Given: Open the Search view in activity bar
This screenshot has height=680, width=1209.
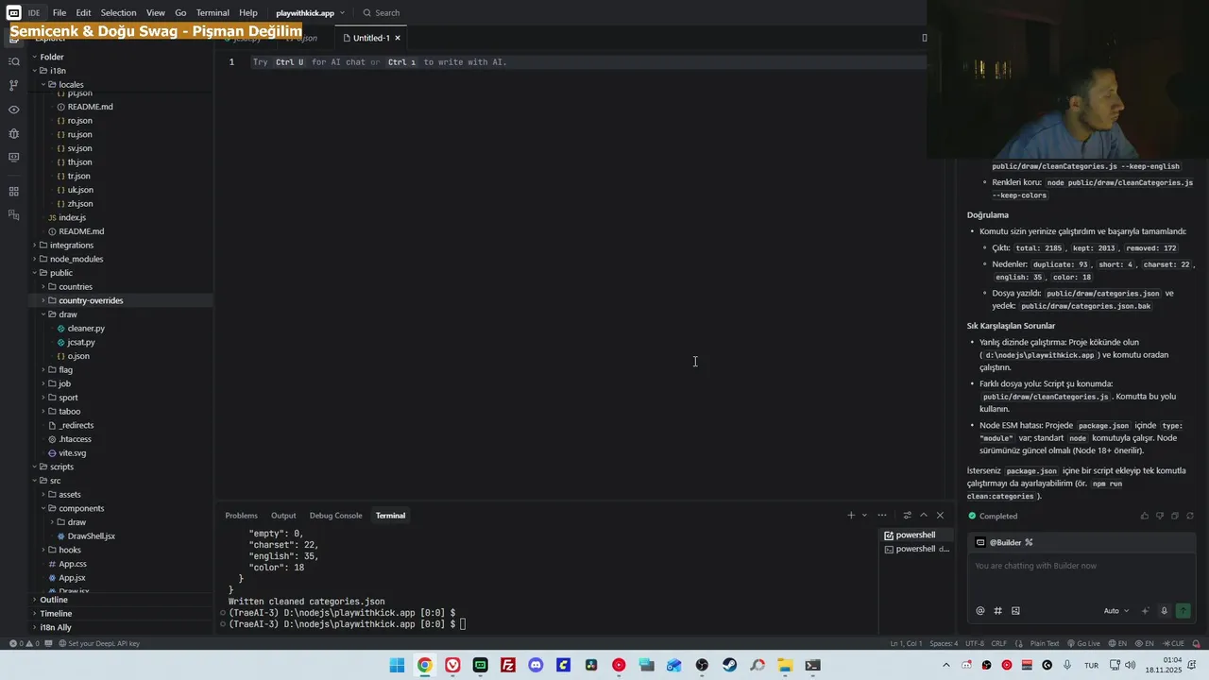Looking at the screenshot, I should coord(13,61).
